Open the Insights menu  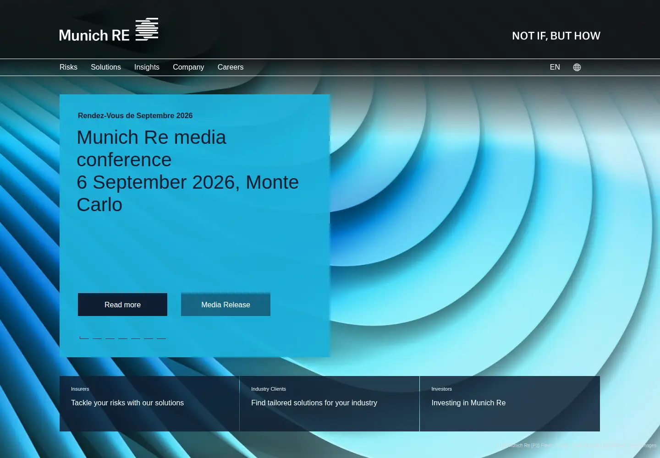pyautogui.click(x=147, y=67)
